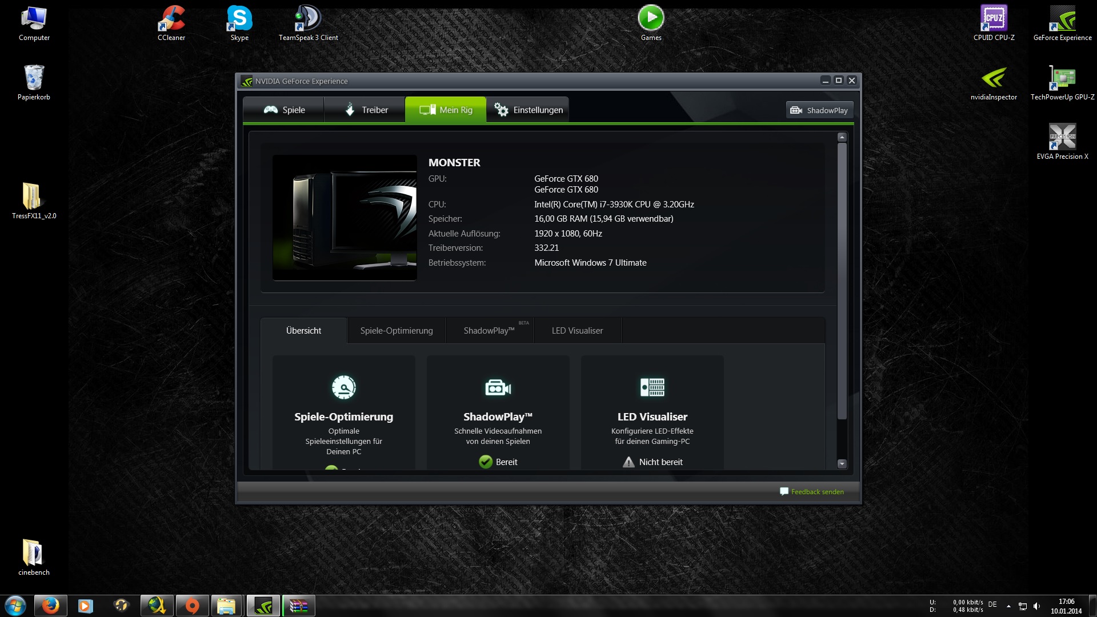This screenshot has width=1097, height=617.
Task: Switch to the Spiele tab
Action: pos(284,110)
